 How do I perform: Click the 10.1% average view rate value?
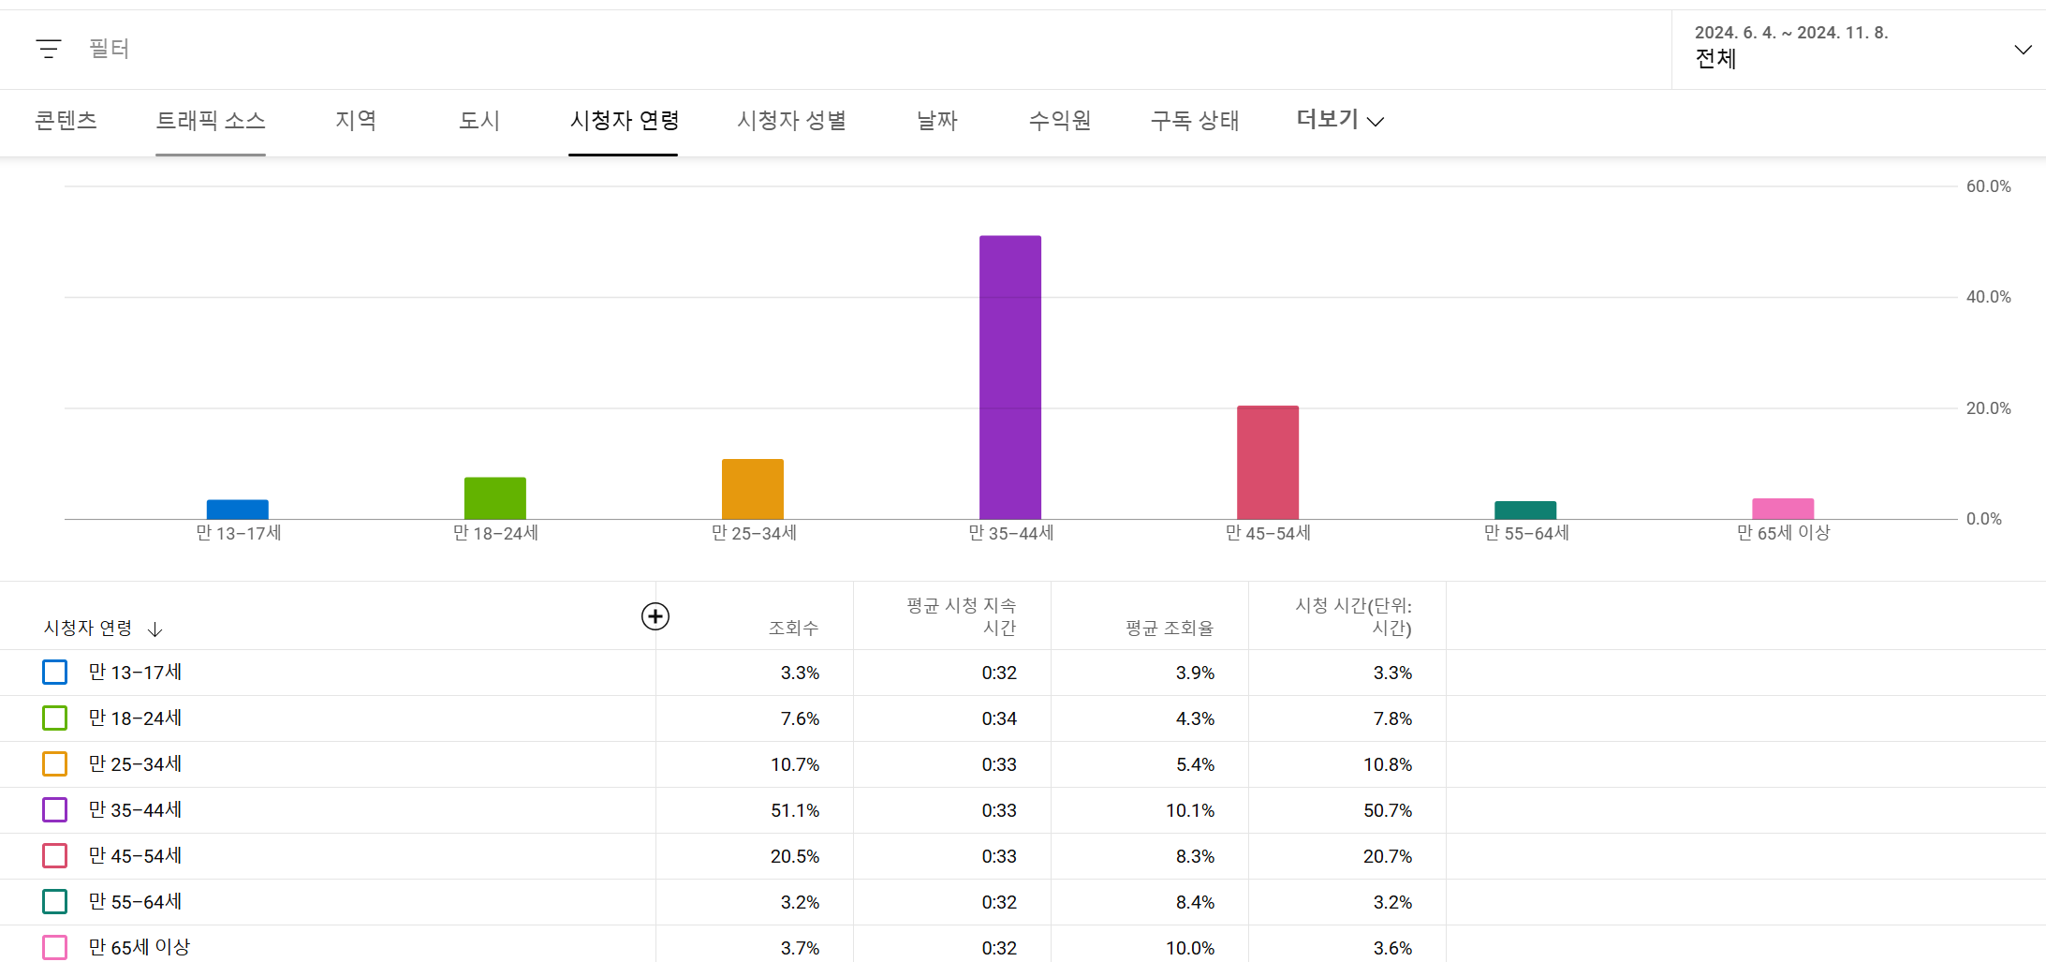(x=1190, y=810)
